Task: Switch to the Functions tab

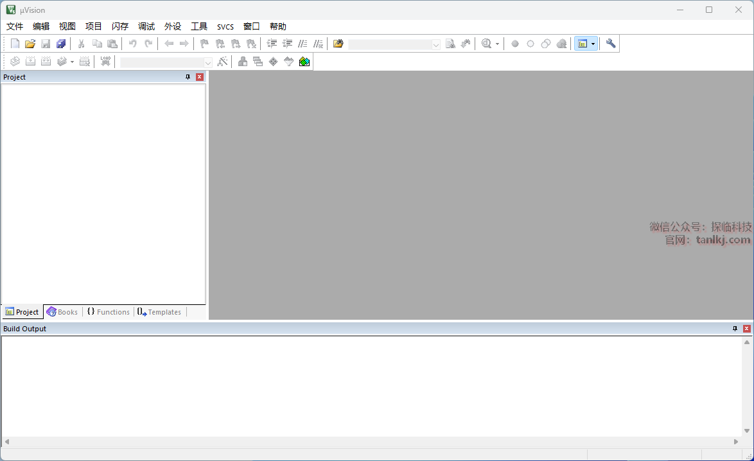Action: click(109, 312)
